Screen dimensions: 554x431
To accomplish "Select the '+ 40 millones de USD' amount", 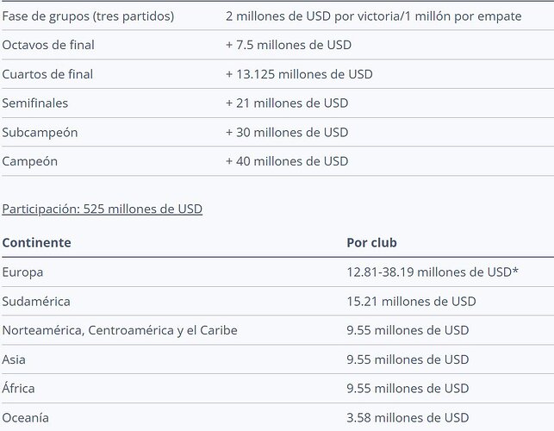I will click(287, 161).
